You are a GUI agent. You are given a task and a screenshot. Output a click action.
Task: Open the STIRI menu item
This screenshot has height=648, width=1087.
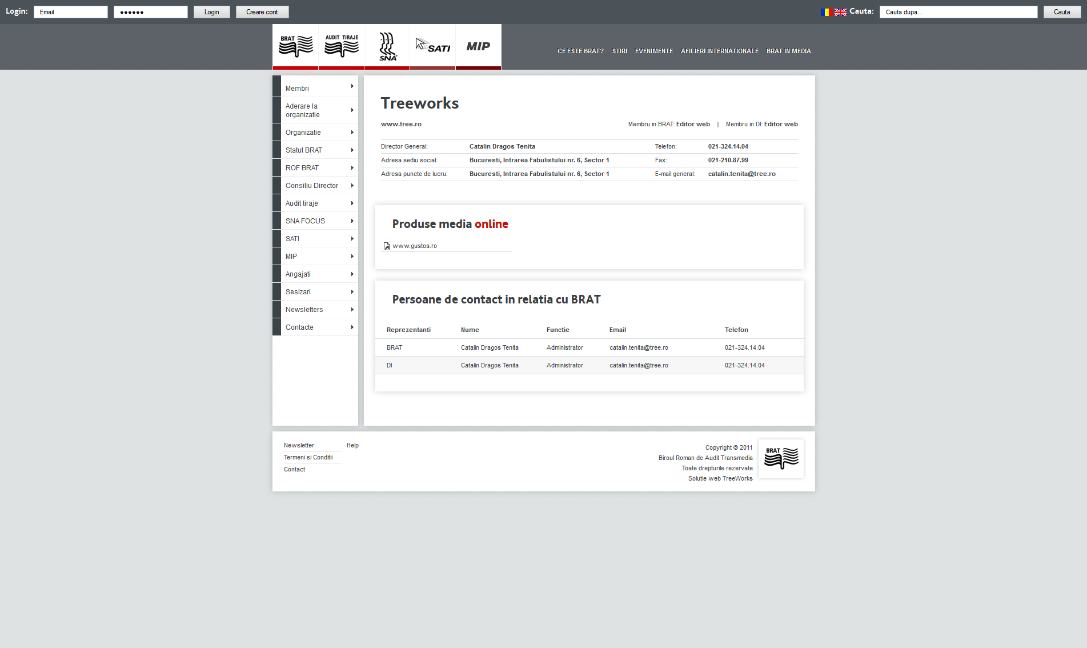(620, 51)
